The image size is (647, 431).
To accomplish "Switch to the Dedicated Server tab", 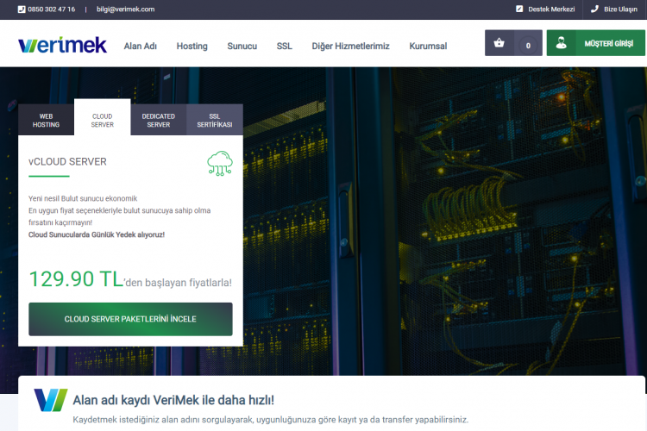I will coord(159,120).
